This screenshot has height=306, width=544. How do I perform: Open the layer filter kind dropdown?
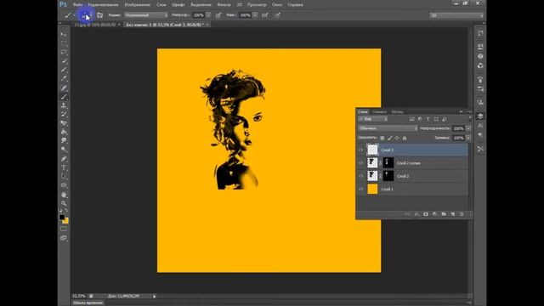click(373, 119)
